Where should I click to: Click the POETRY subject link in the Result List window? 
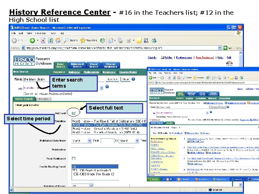pos(155,145)
